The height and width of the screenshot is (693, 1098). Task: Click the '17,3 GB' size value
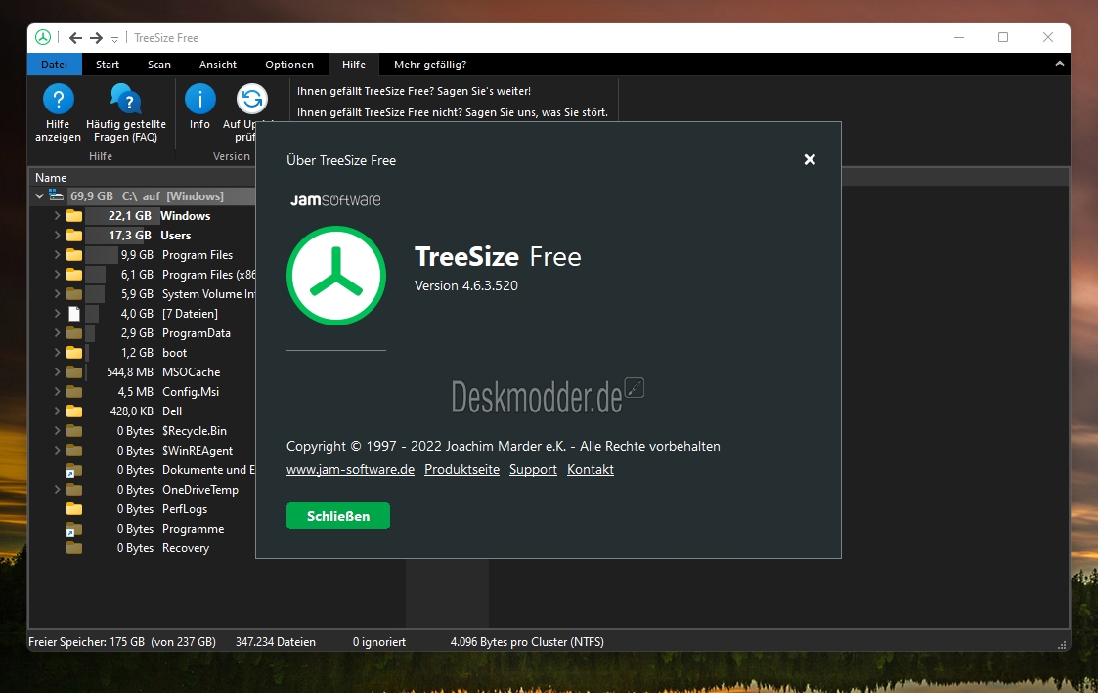pos(129,236)
